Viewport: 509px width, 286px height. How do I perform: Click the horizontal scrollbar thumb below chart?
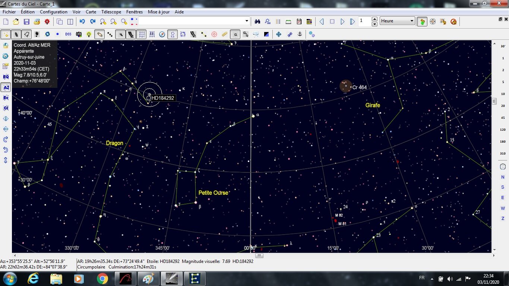[259, 256]
